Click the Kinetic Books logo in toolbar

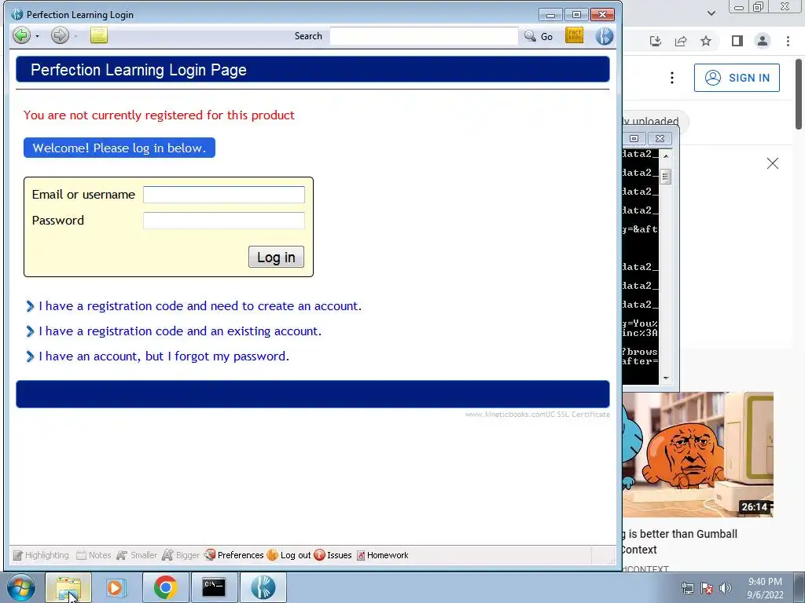[x=605, y=35]
